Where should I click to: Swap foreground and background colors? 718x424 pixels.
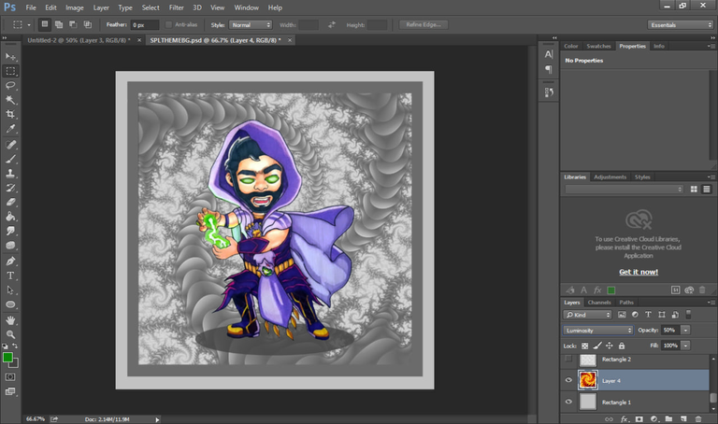pyautogui.click(x=15, y=346)
